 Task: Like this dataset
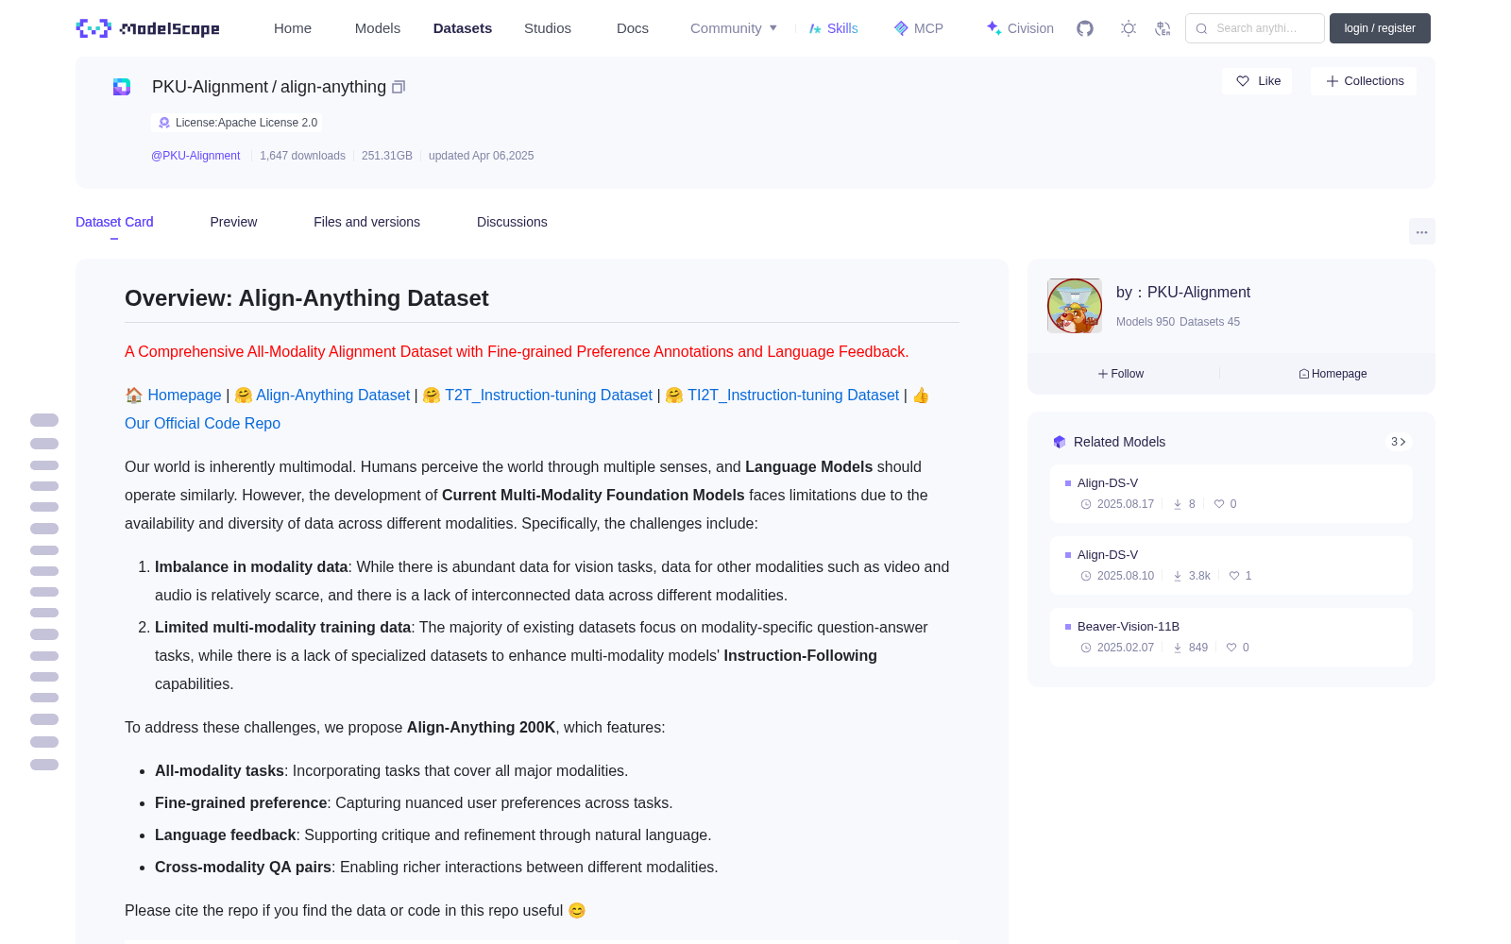[1258, 81]
